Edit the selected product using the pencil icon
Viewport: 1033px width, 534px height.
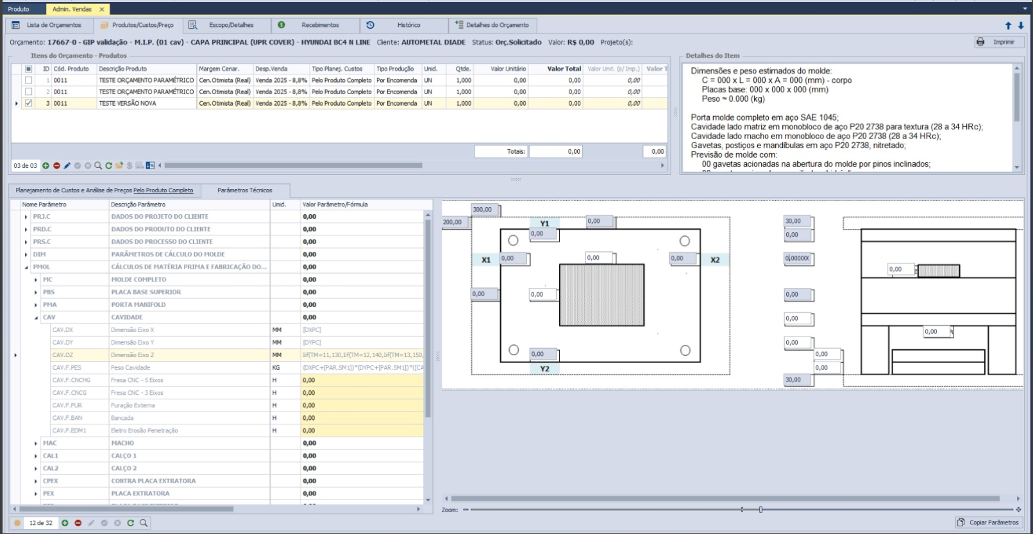[x=67, y=165]
